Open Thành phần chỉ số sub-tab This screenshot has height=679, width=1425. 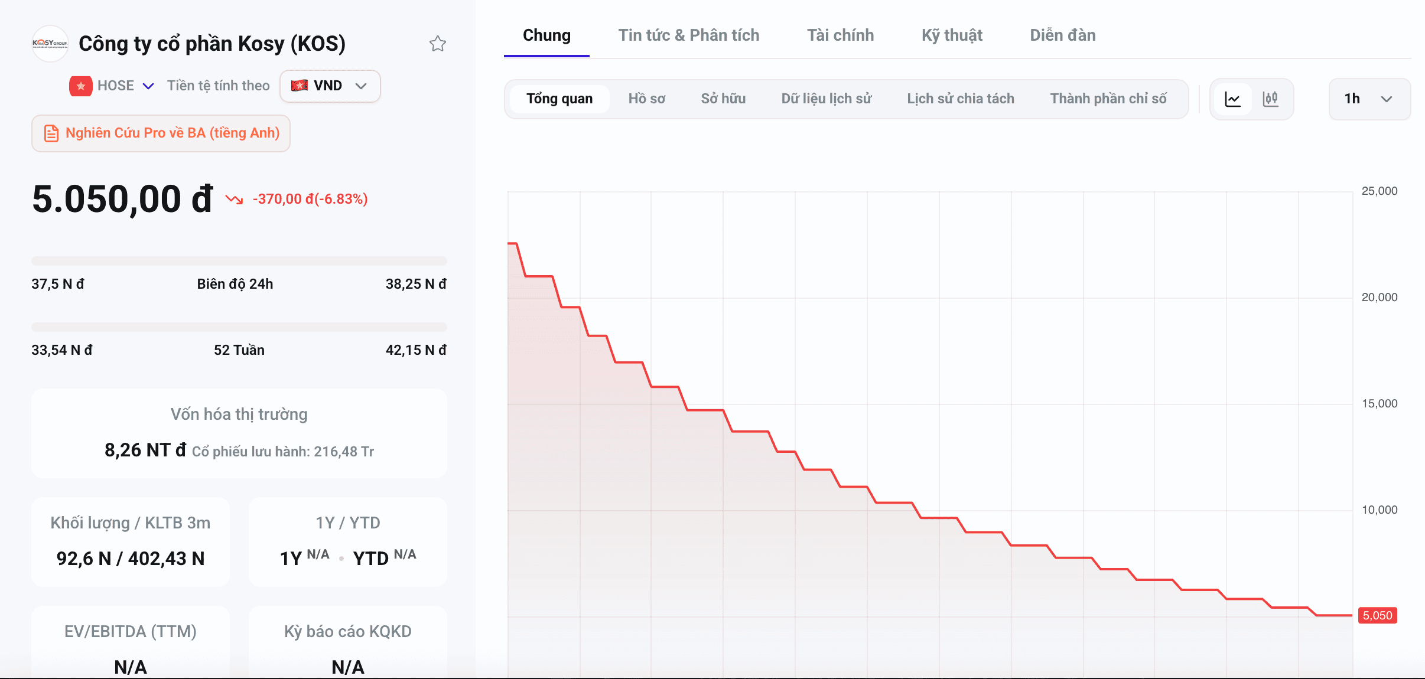(1108, 99)
